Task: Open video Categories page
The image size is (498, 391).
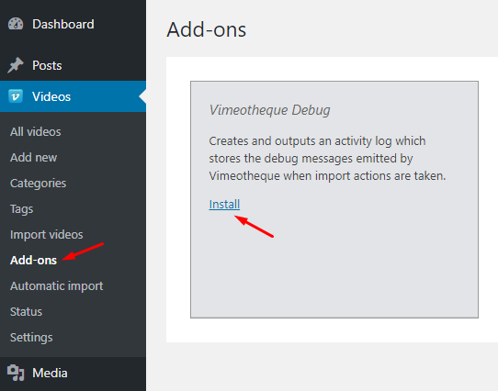Action: coord(38,184)
